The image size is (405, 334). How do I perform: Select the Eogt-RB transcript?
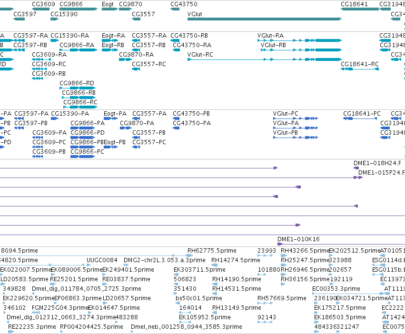pos(110,50)
